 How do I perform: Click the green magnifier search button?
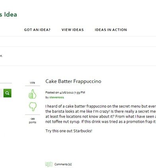pos(8,93)
